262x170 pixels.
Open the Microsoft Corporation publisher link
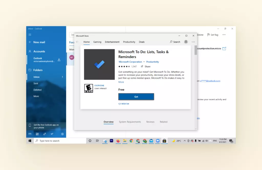point(130,62)
